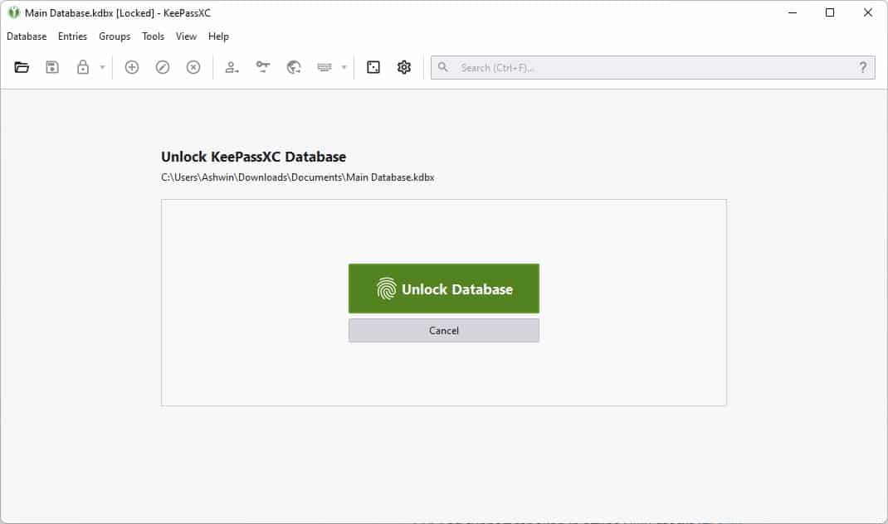Edit the selected entry
The image size is (888, 524).
pos(162,67)
